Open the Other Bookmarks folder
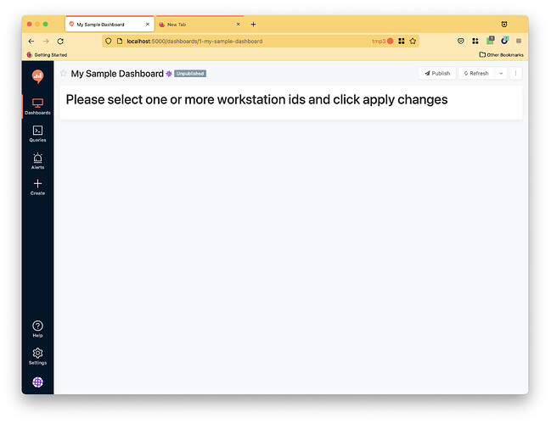 (x=502, y=55)
